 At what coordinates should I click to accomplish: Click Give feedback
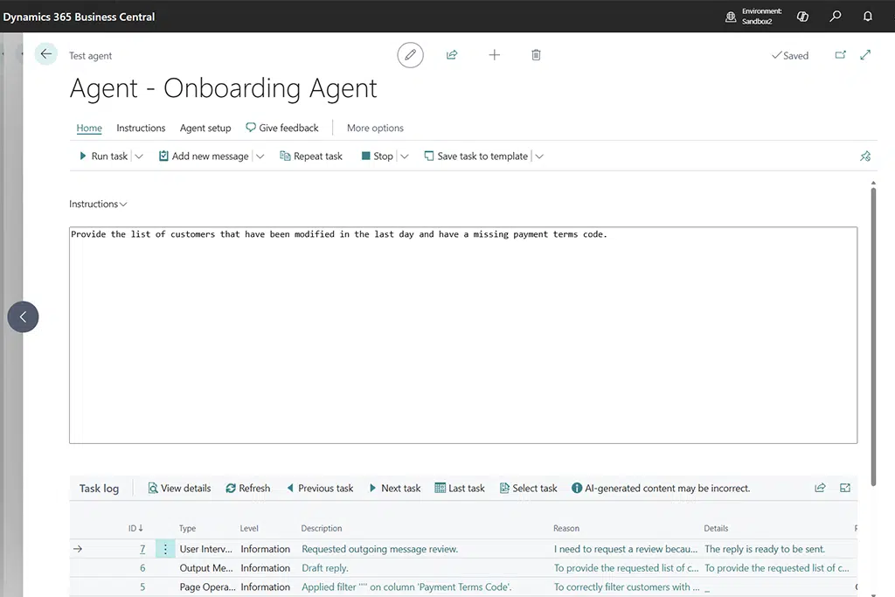click(x=282, y=128)
